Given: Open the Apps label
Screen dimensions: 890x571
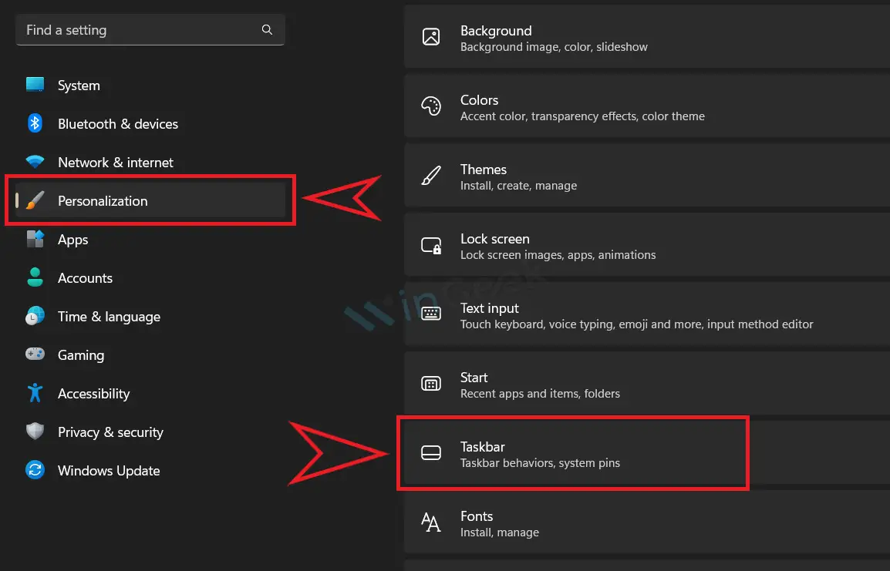Looking at the screenshot, I should pyautogui.click(x=72, y=240).
